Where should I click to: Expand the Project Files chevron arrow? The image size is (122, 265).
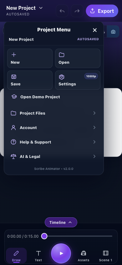point(94,113)
